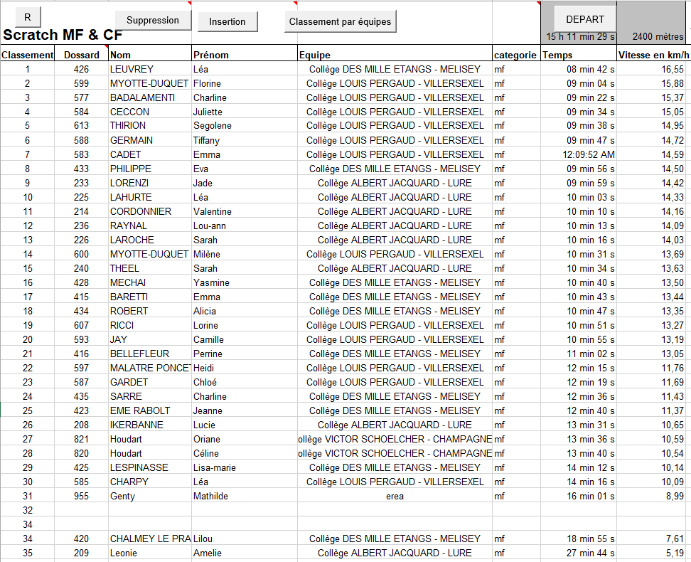This screenshot has height=562, width=691.
Task: Select the GARDET name cell
Action: pos(150,382)
